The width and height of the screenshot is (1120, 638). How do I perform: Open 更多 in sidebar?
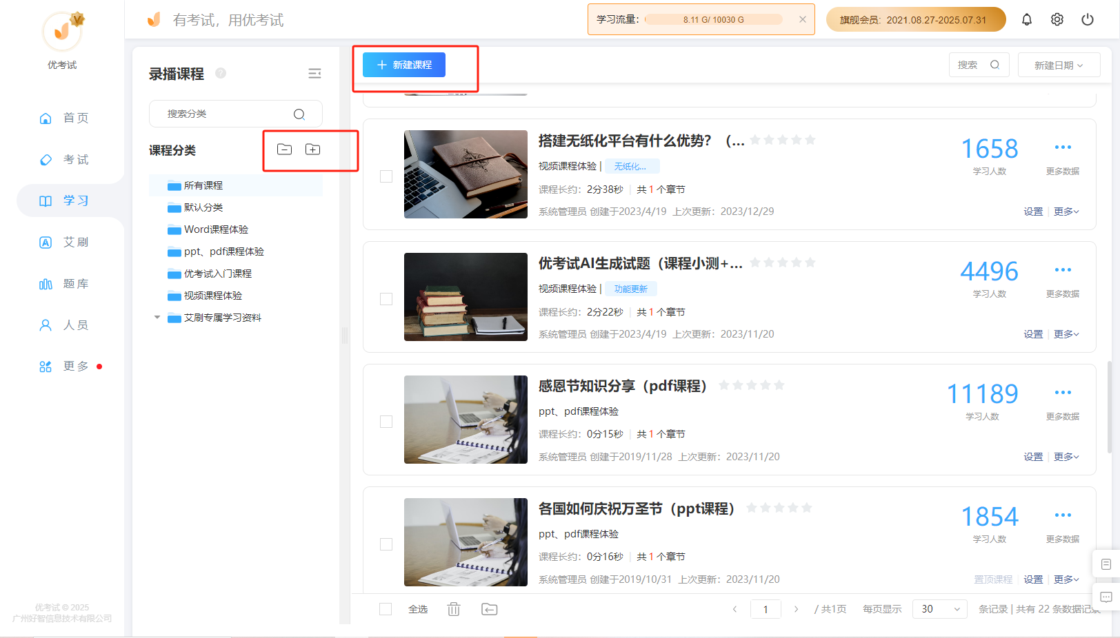pos(64,366)
